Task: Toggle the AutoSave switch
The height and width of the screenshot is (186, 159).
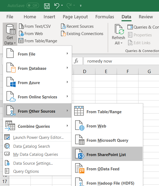Action: pyautogui.click(x=33, y=6)
